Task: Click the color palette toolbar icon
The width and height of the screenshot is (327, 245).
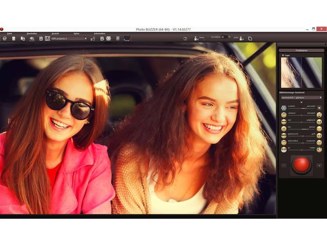Action: 32,38
